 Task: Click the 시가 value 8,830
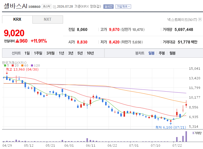[82, 42]
